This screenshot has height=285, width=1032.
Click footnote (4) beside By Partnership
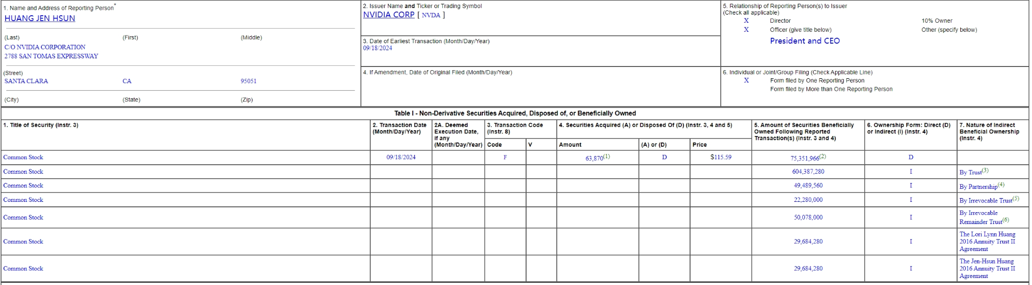(x=1001, y=185)
